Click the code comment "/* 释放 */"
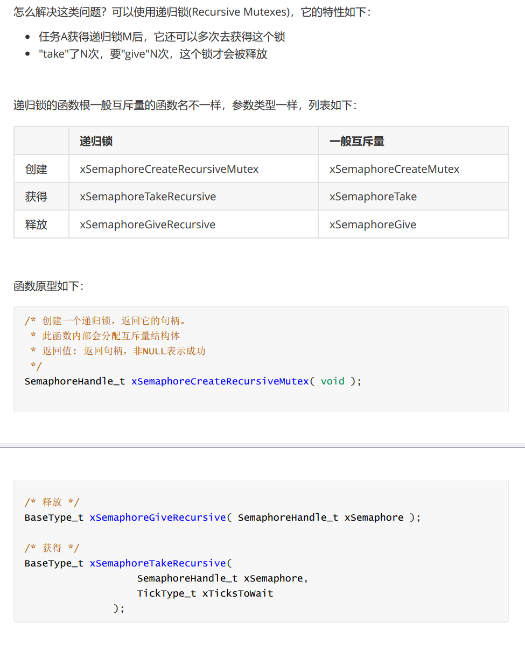 tap(52, 502)
